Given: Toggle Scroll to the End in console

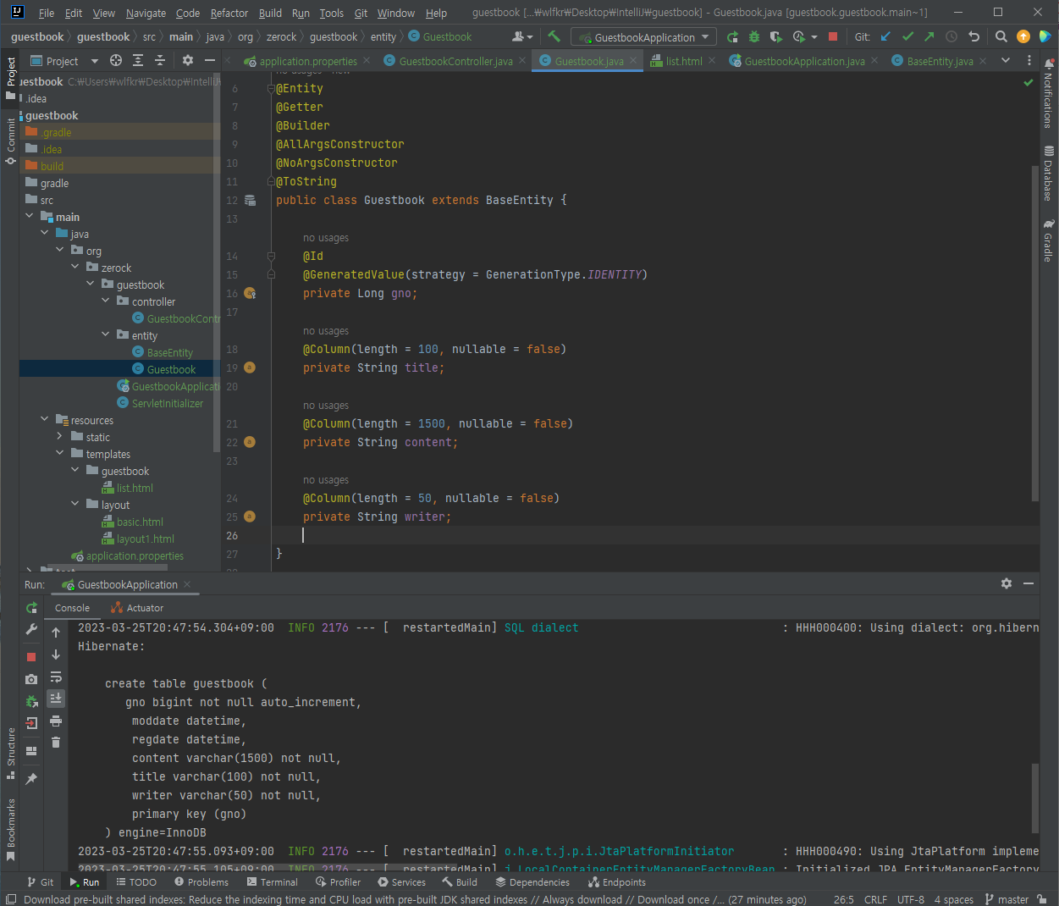Looking at the screenshot, I should pyautogui.click(x=56, y=699).
